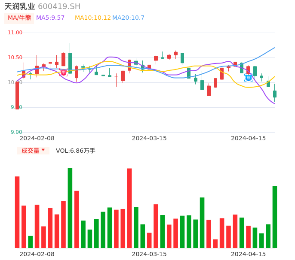Click the last green volume bar on right

tap(275, 217)
